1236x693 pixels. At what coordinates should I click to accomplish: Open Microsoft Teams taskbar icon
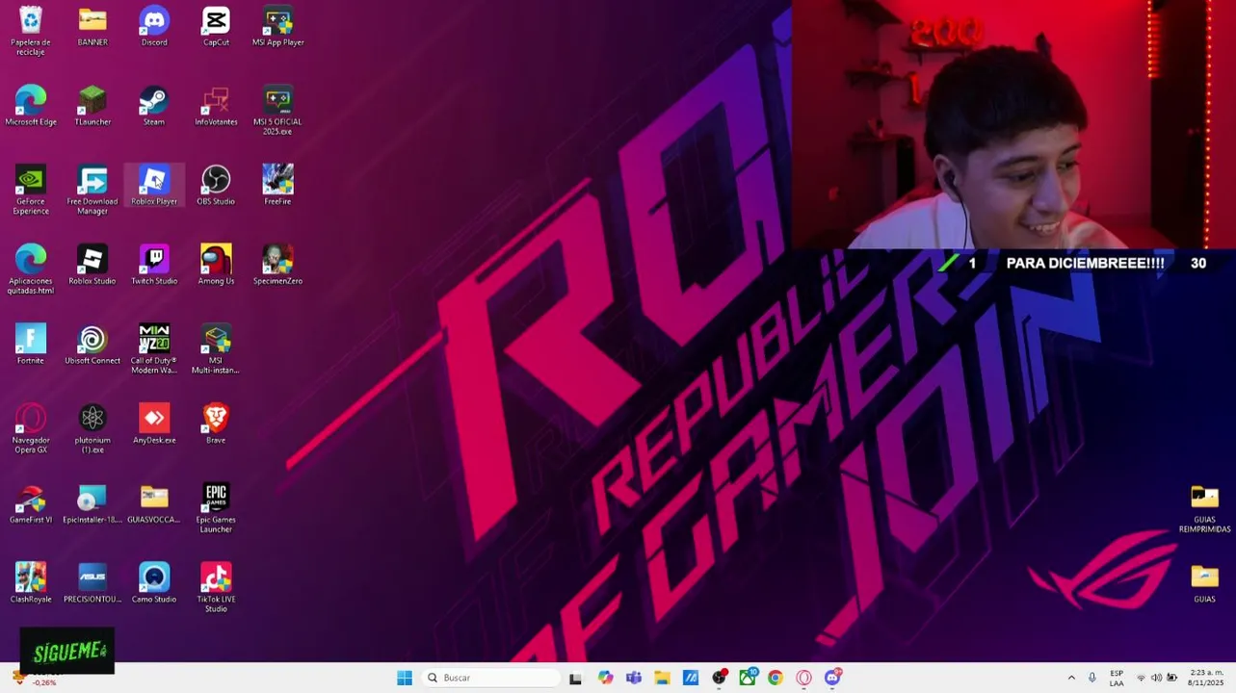[x=634, y=678]
